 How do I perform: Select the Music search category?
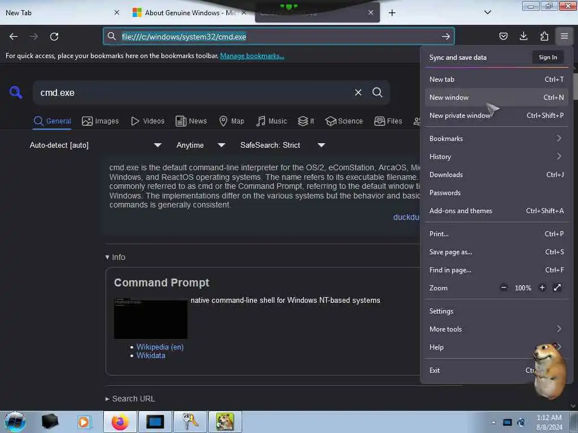[272, 121]
